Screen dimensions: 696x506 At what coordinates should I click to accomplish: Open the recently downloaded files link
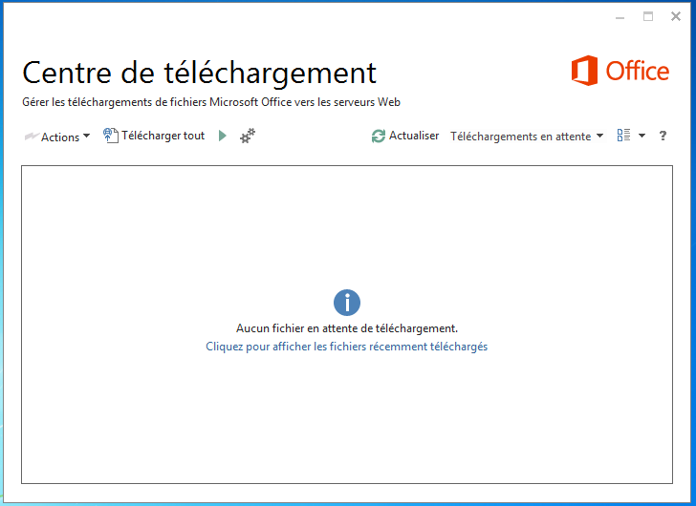point(347,347)
